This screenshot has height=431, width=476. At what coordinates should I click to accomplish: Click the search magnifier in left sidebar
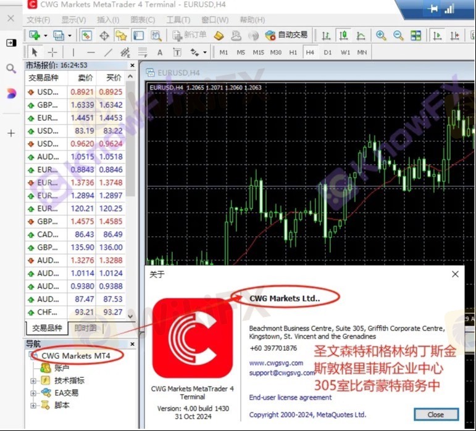tap(11, 68)
